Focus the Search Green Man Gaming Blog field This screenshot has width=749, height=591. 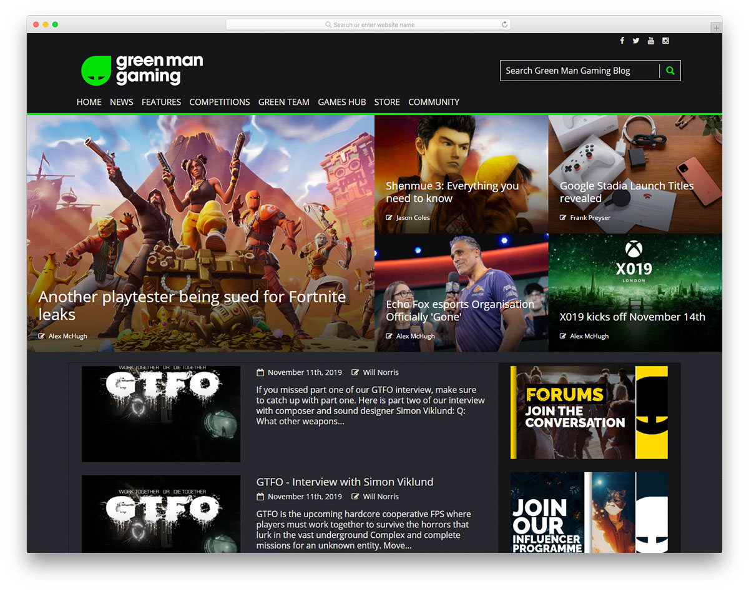[580, 71]
